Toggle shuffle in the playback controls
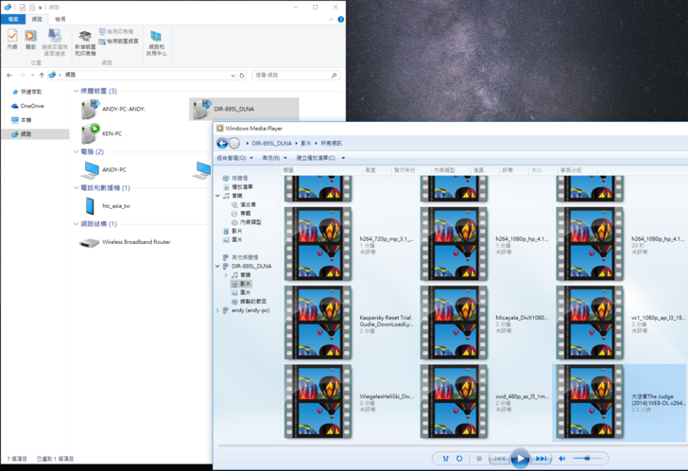The height and width of the screenshot is (471, 688). click(x=445, y=459)
